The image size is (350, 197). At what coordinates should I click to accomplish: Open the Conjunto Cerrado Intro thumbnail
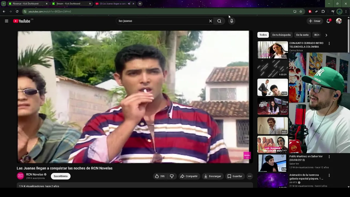[273, 50]
